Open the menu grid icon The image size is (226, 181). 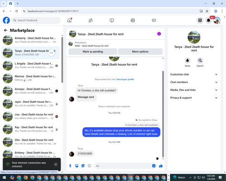[x=200, y=20]
